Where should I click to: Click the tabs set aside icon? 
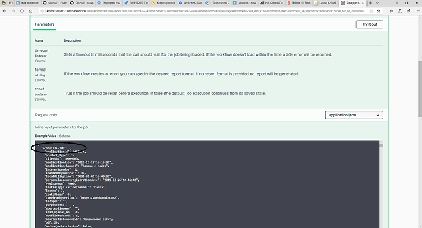(4, 3)
